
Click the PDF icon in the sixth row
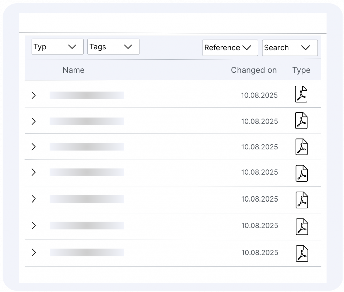(301, 226)
